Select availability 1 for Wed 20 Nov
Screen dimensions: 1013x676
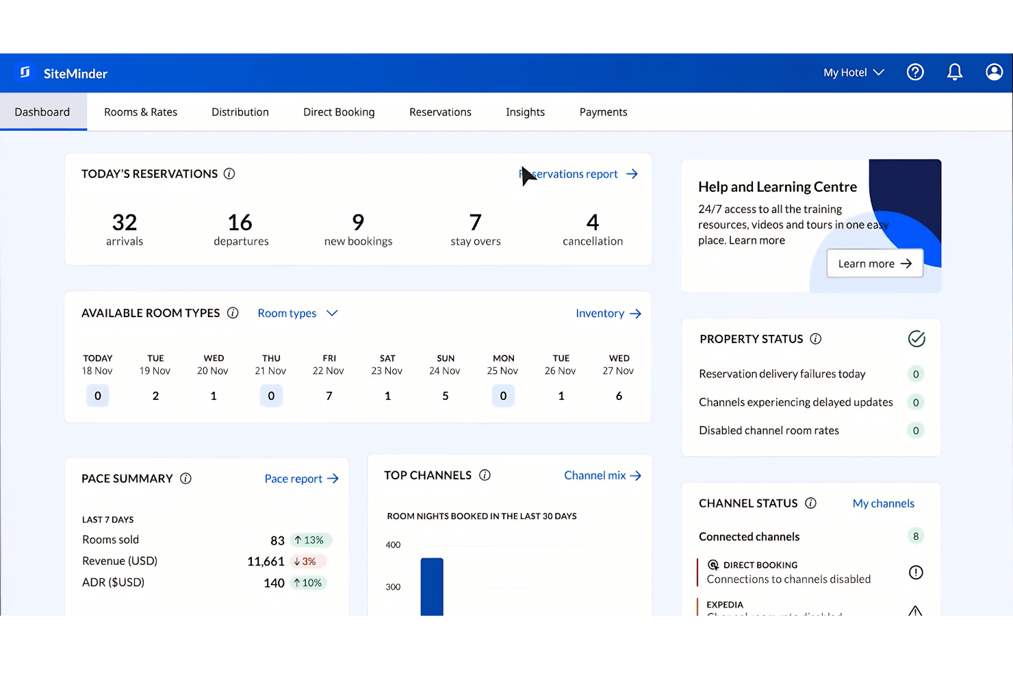[x=214, y=396]
